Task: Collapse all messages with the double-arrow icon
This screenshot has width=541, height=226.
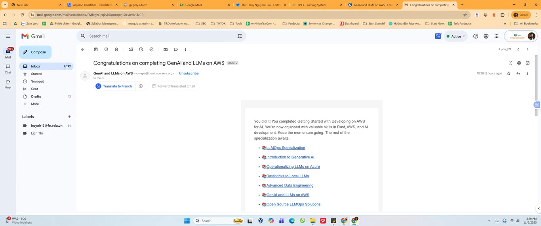Action: 511,63
